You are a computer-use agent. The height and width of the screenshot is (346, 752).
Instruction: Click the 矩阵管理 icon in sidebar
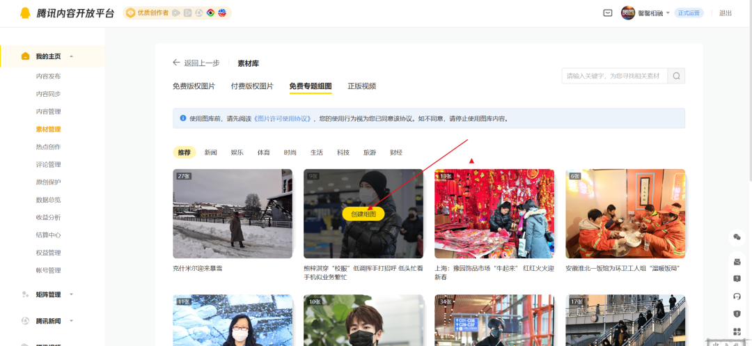26,294
